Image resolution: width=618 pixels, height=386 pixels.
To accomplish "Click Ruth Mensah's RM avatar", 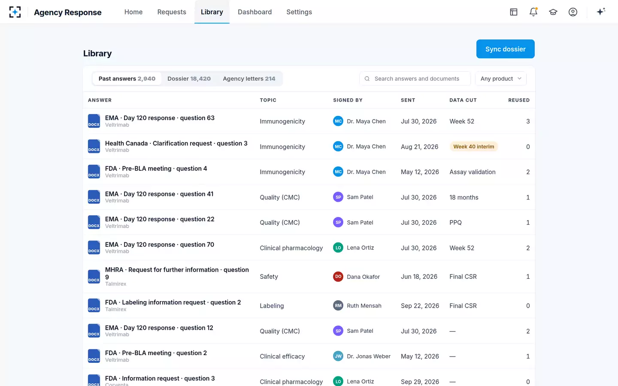I will 338,305.
